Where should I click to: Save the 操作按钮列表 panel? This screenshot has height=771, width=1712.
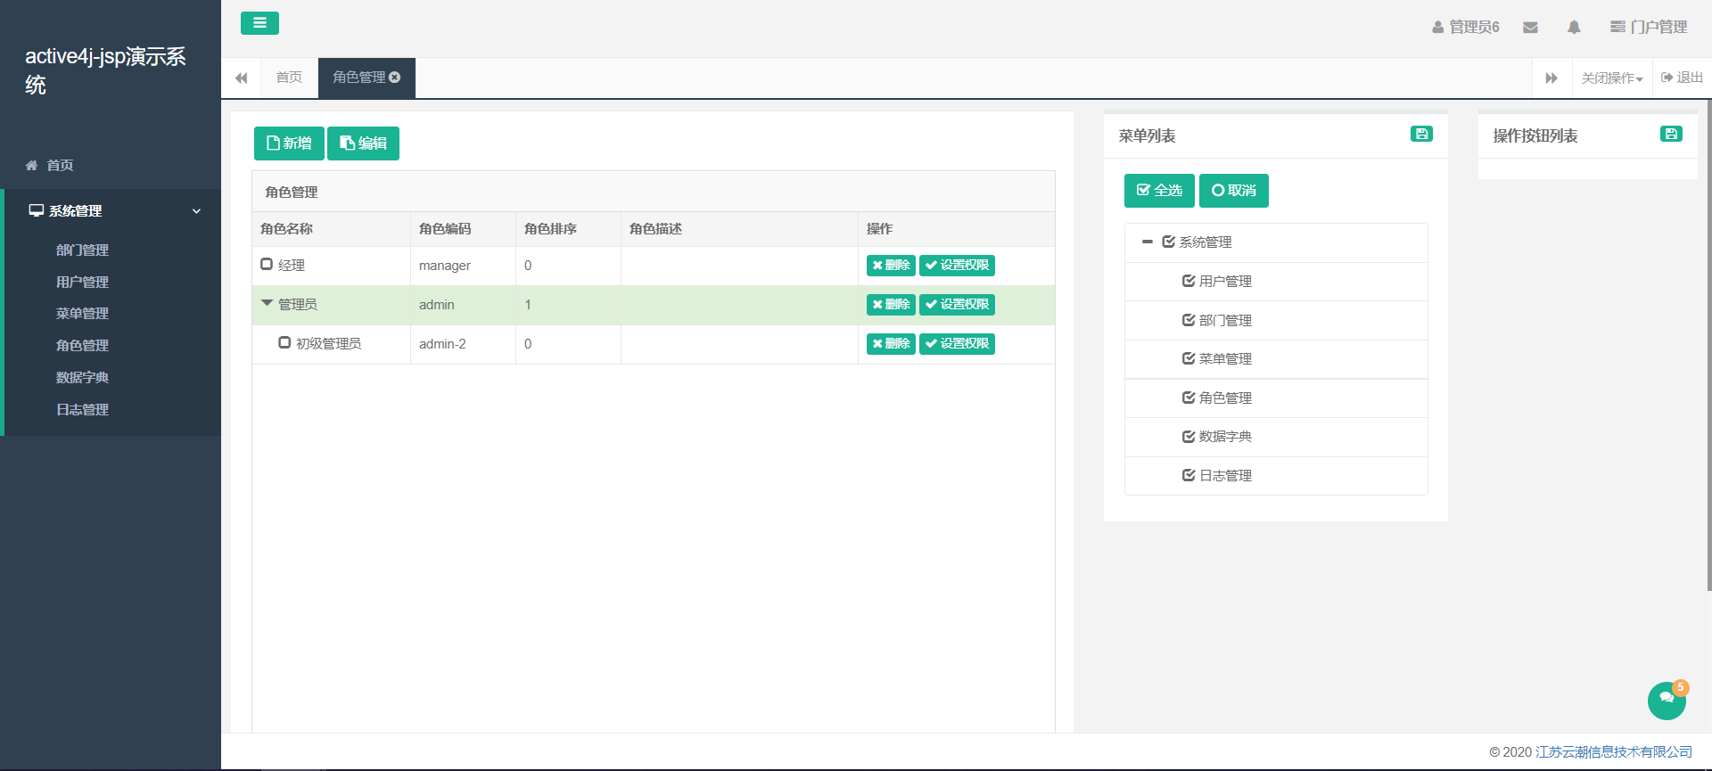1671,134
